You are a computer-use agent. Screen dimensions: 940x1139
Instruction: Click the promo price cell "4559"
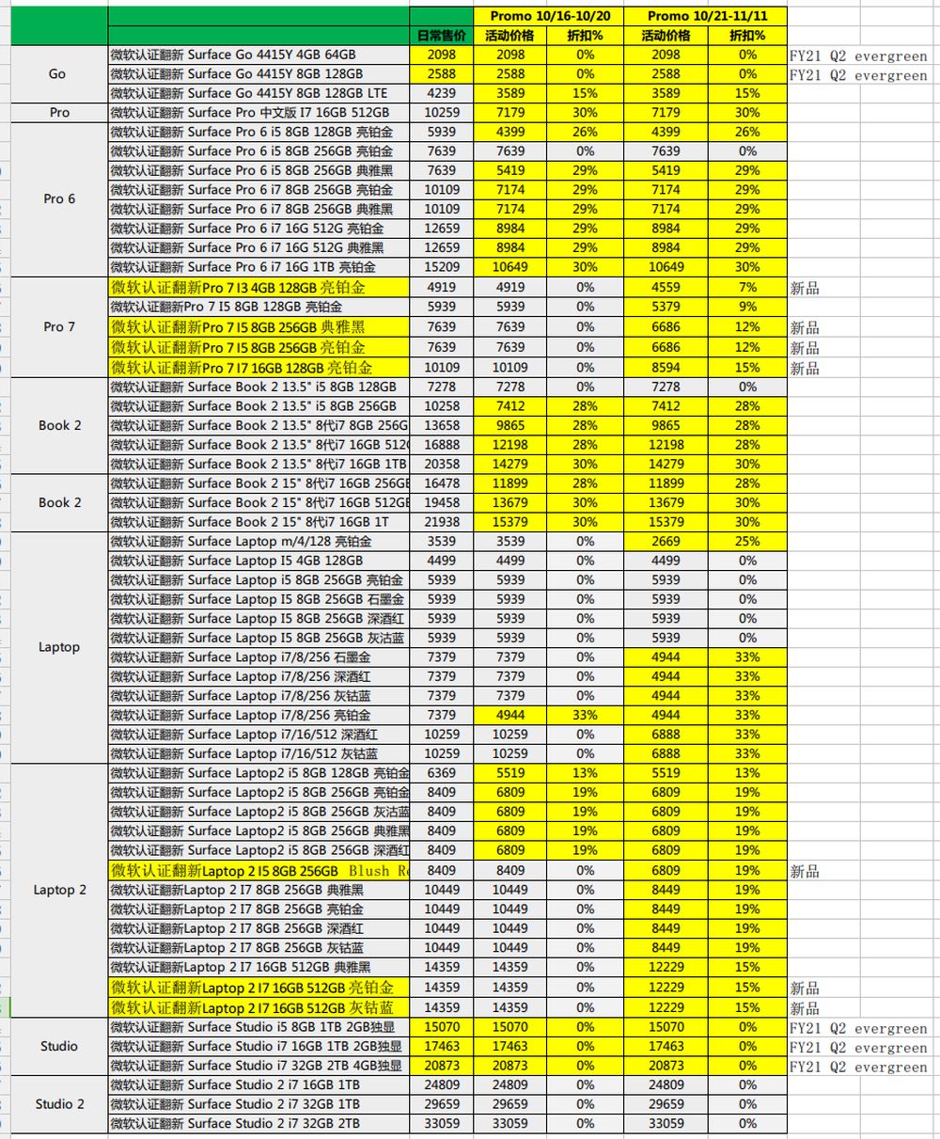pos(666,287)
